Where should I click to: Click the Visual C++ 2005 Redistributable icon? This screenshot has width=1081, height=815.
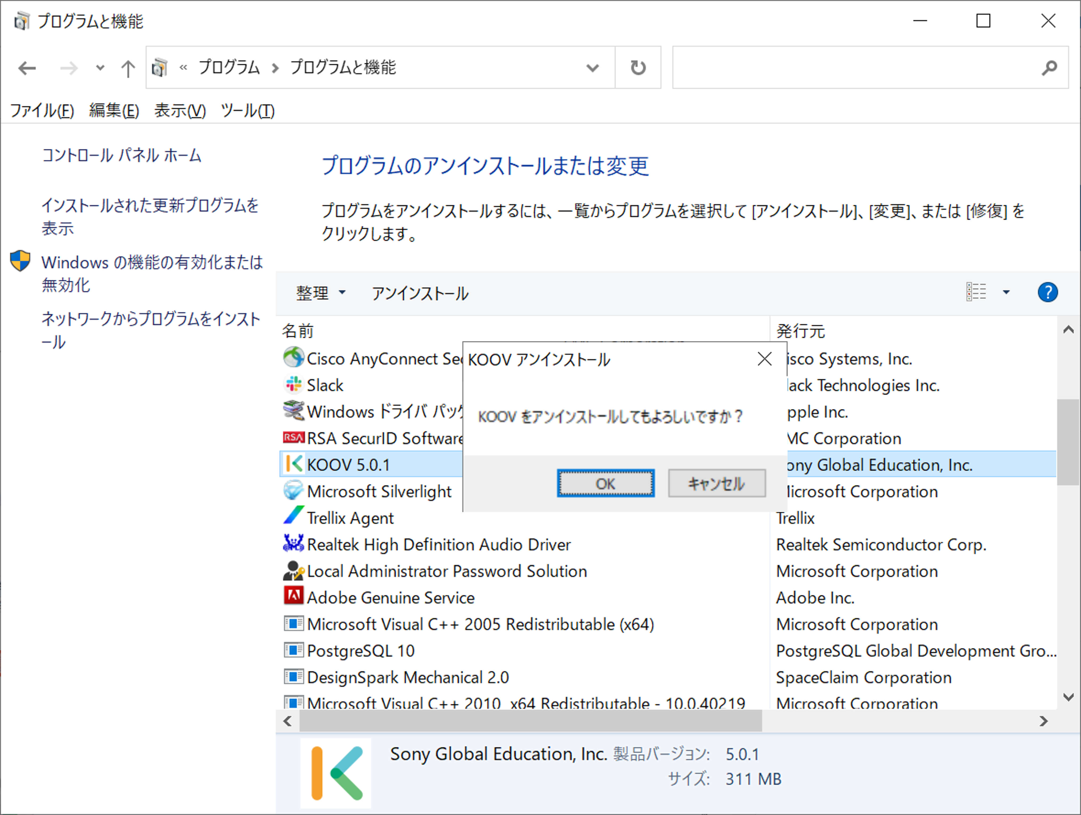294,623
